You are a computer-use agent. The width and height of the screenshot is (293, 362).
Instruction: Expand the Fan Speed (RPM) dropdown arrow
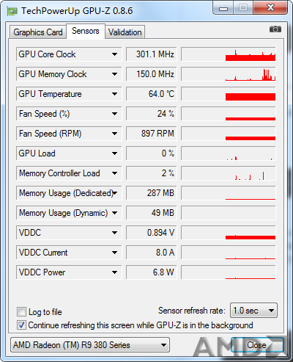point(114,134)
